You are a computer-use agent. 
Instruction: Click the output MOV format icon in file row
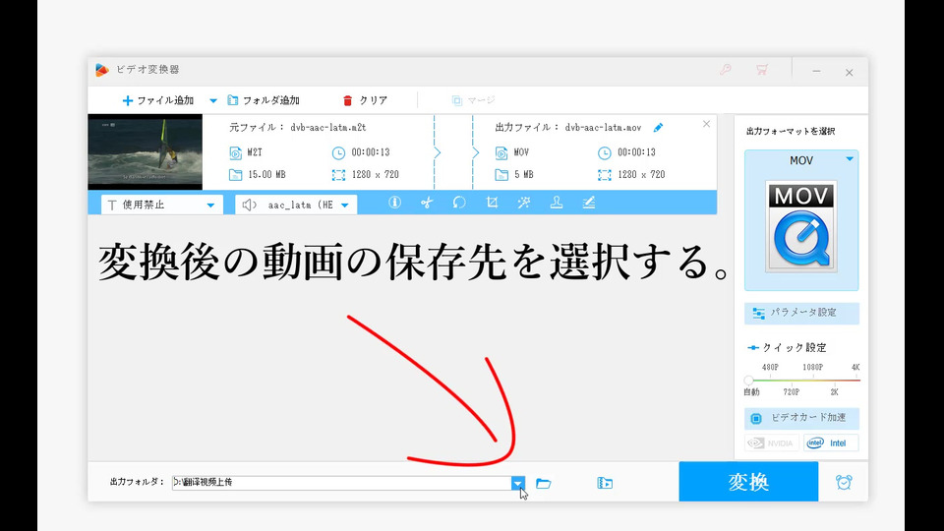pyautogui.click(x=501, y=153)
